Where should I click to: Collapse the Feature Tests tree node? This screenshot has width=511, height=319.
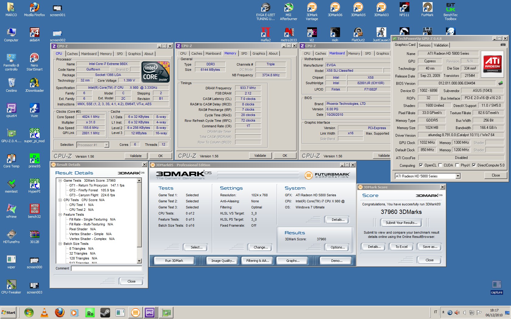[60, 214]
